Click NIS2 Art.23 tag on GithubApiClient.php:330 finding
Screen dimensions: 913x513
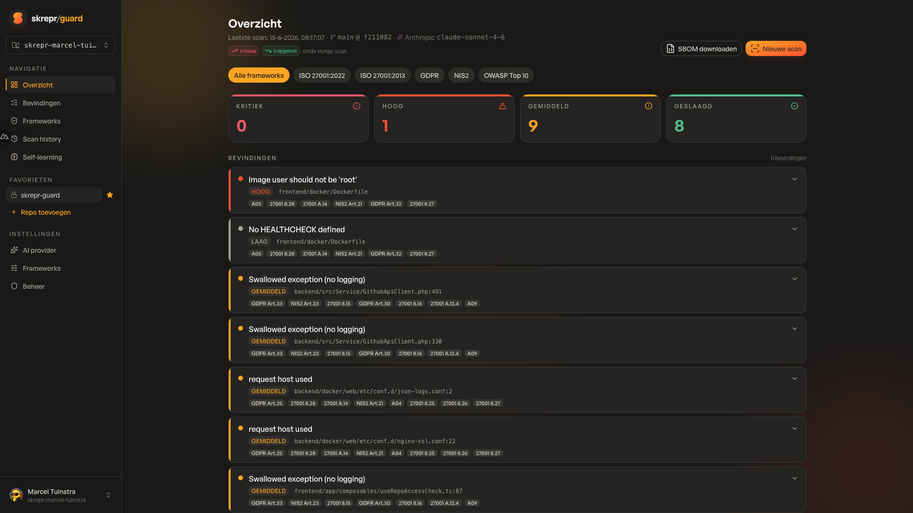305,353
